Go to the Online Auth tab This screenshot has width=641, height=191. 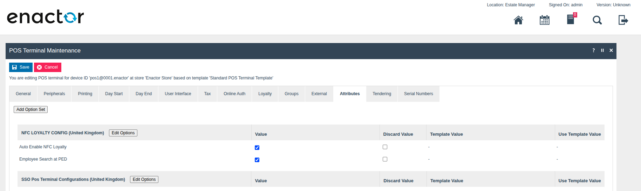coord(234,94)
